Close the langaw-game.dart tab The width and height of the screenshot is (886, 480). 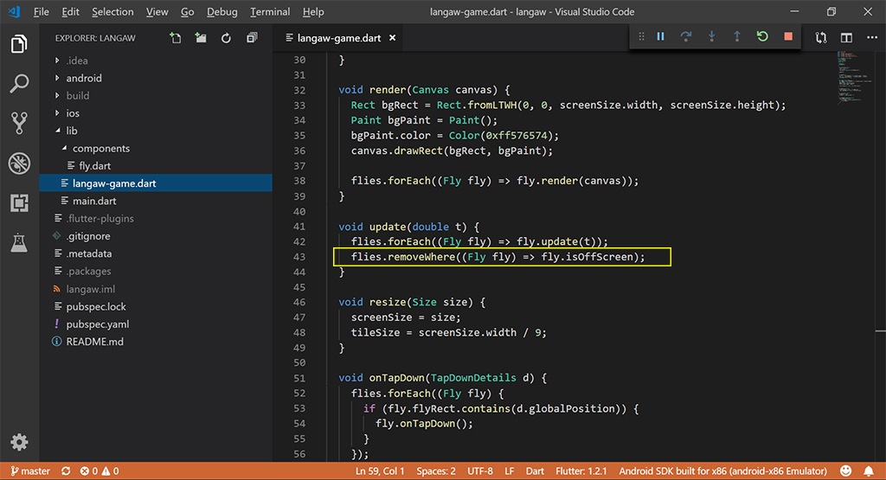[x=392, y=38]
